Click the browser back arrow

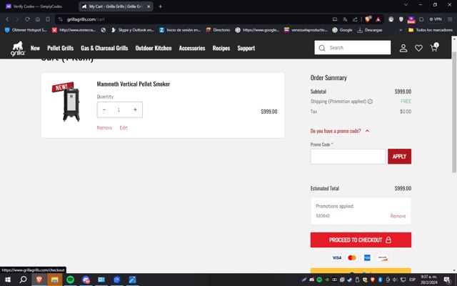pos(7,19)
